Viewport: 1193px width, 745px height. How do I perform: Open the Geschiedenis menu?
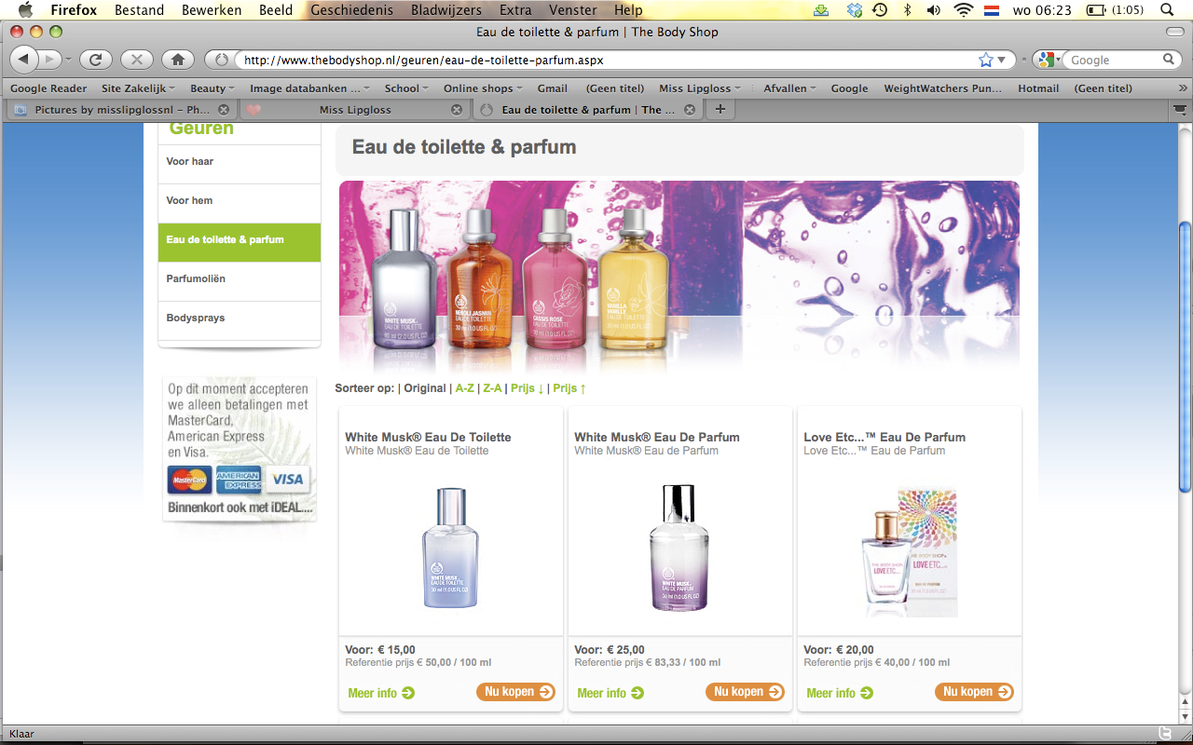[351, 10]
